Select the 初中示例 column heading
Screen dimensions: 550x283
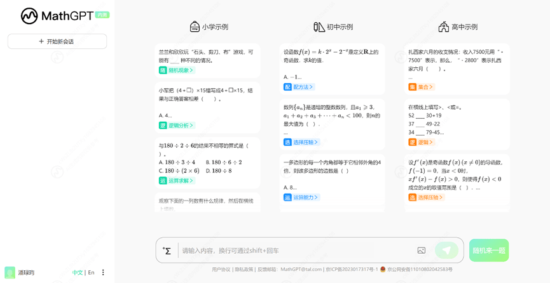(x=340, y=27)
